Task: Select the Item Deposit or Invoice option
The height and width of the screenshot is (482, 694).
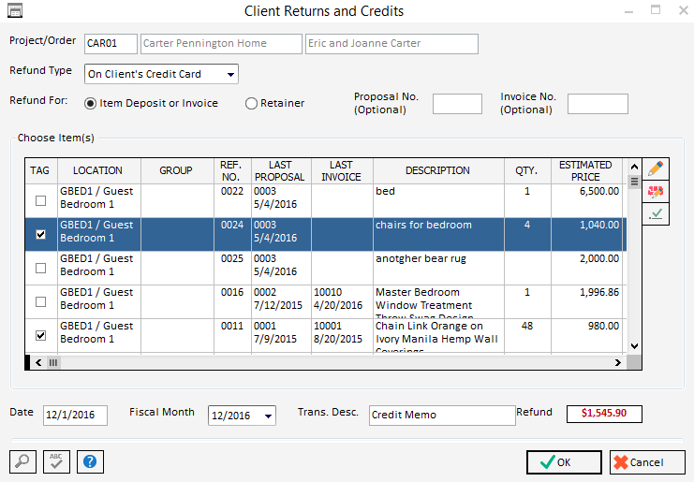Action: (x=91, y=104)
